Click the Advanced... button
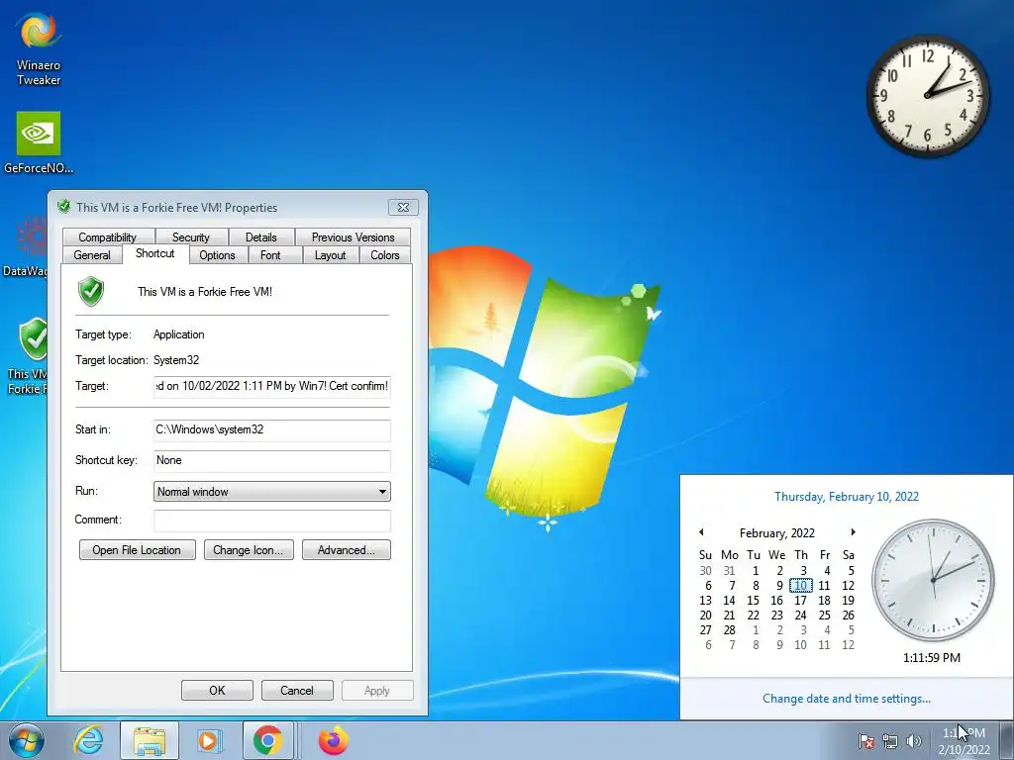The width and height of the screenshot is (1014, 760). pyautogui.click(x=346, y=550)
